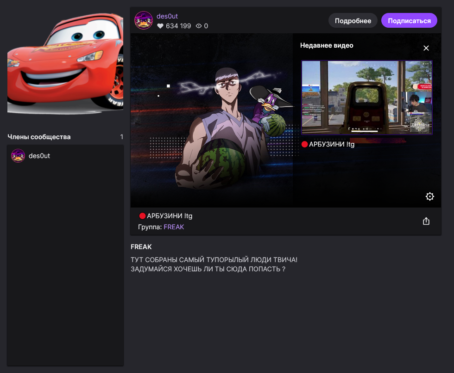Open the recent video thumbnail
Screen dimensions: 454x373
(367, 98)
